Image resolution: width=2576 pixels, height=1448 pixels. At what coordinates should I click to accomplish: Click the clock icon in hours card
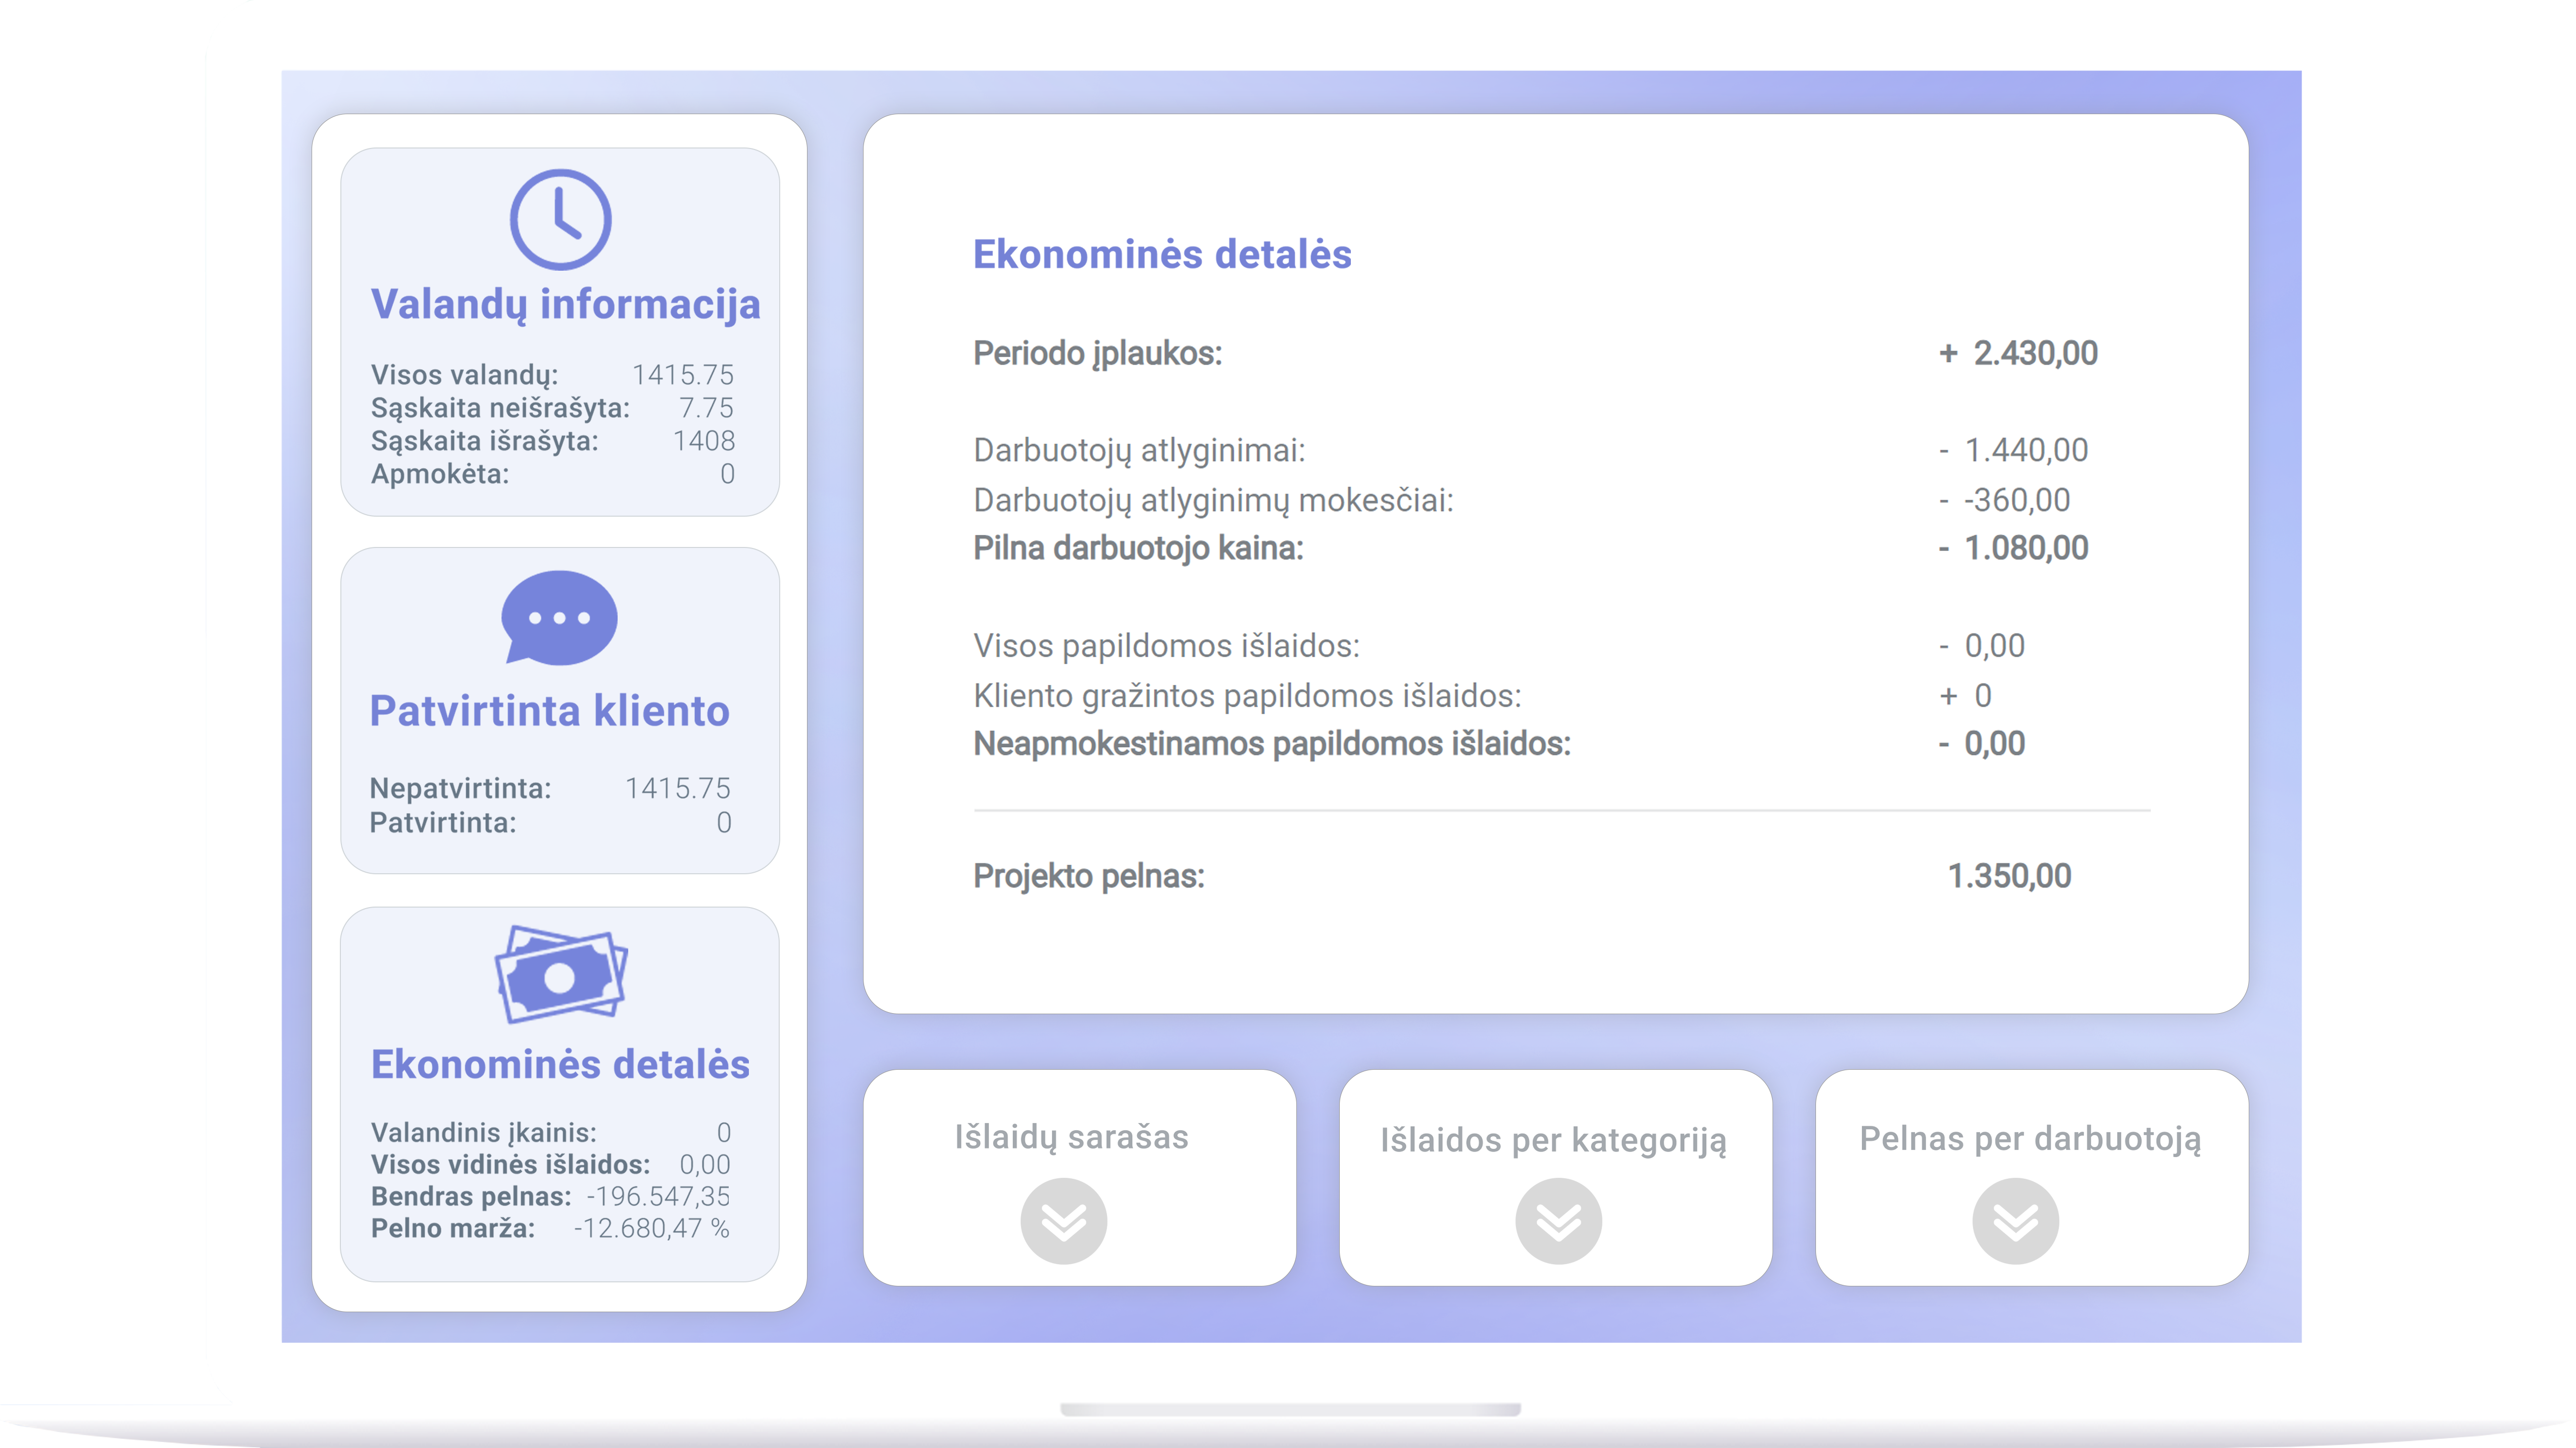(x=560, y=219)
